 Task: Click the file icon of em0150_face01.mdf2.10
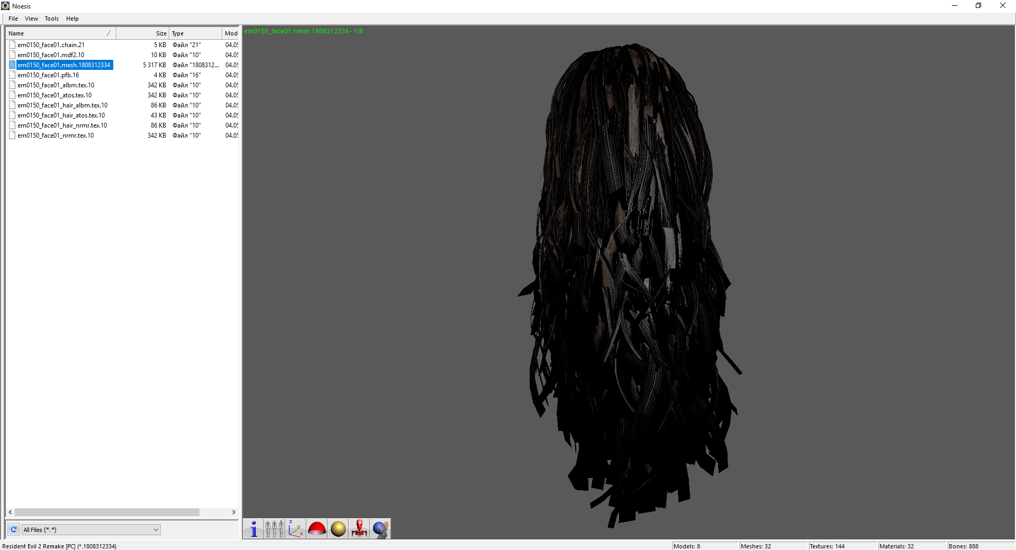(12, 55)
